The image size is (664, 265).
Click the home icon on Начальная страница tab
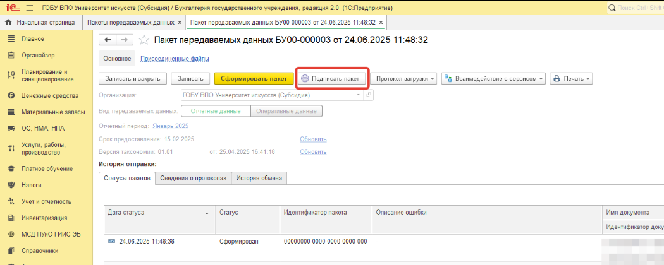tap(9, 22)
